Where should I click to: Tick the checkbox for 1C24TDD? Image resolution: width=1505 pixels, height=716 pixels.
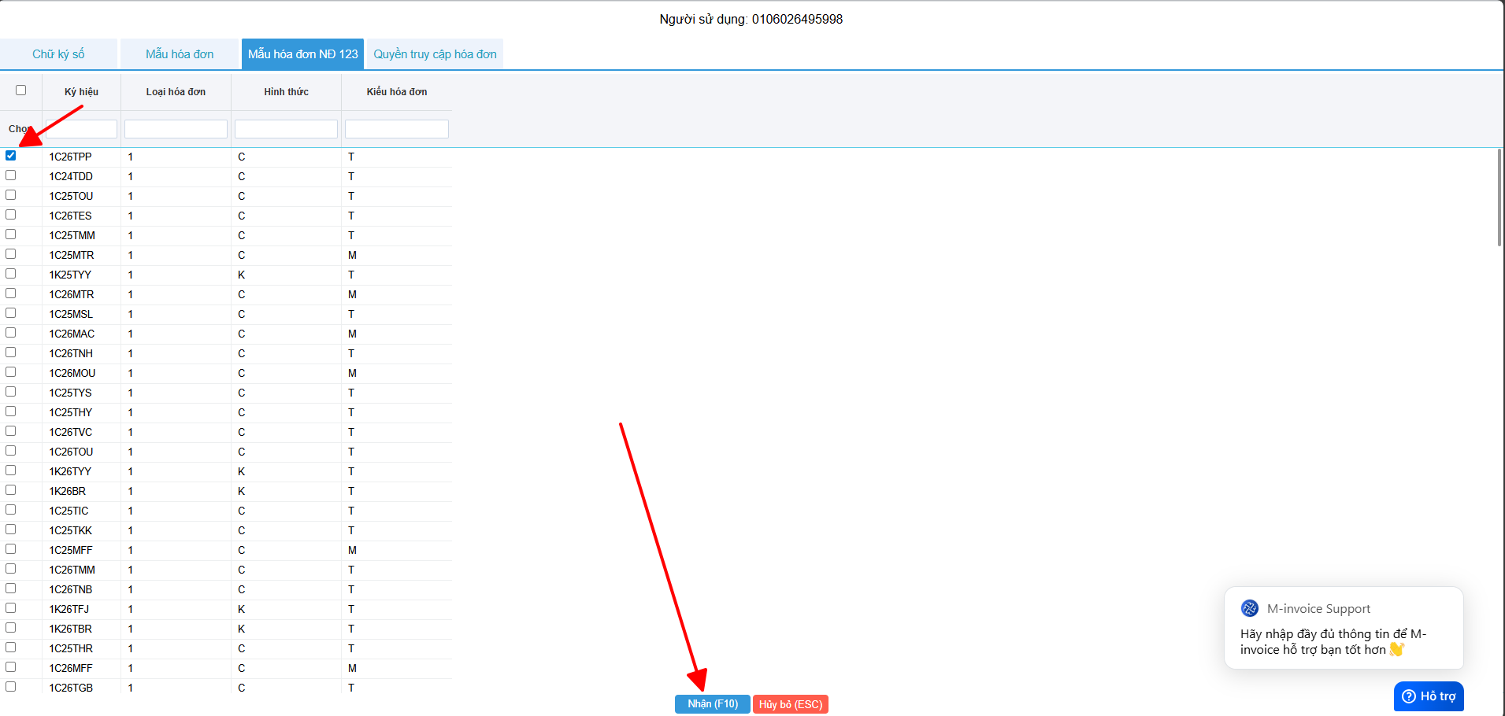click(11, 175)
